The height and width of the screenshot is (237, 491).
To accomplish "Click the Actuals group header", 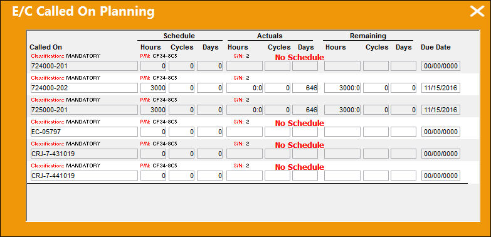I will pyautogui.click(x=270, y=36).
